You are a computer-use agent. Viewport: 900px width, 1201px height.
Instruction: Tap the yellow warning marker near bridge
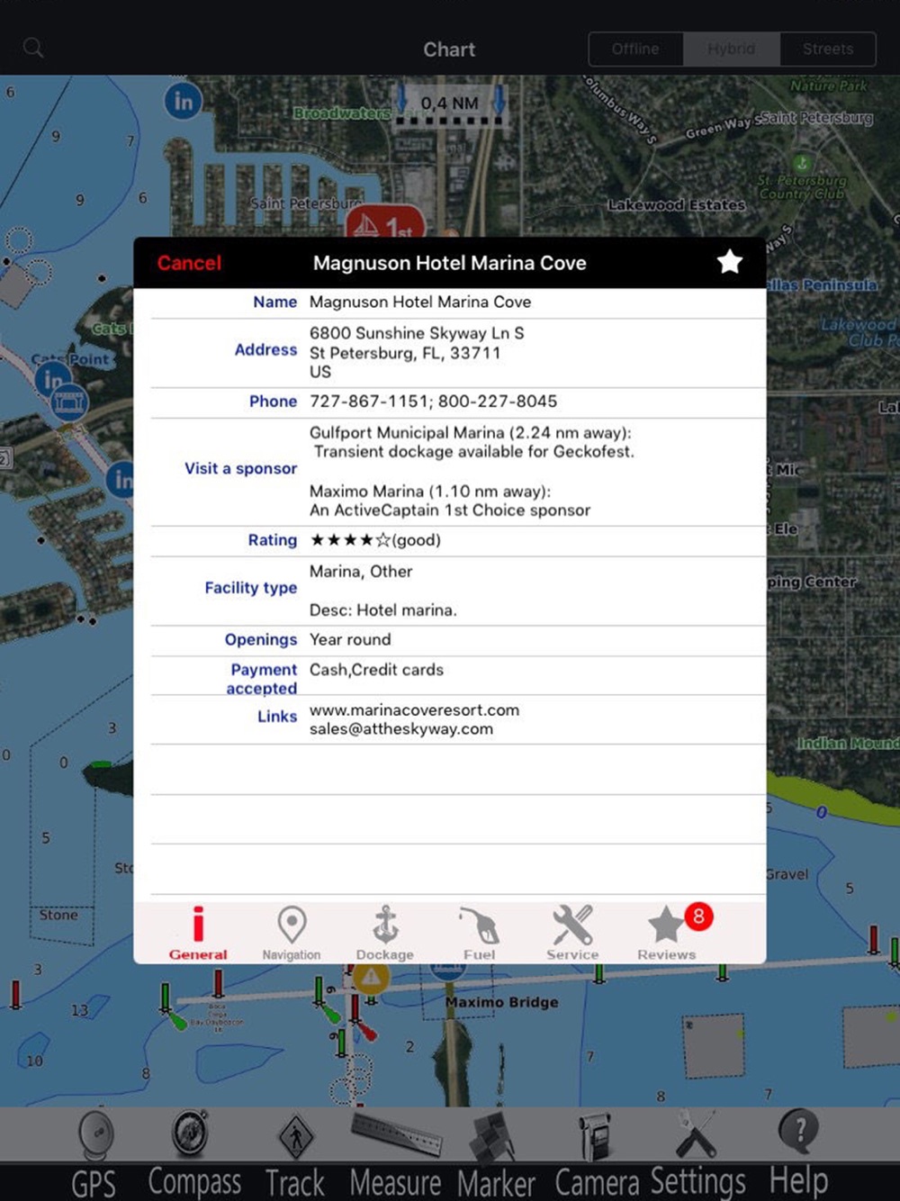[371, 976]
